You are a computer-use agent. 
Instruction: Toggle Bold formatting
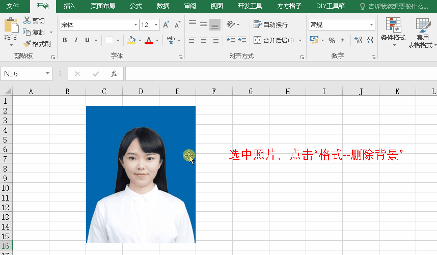point(65,40)
